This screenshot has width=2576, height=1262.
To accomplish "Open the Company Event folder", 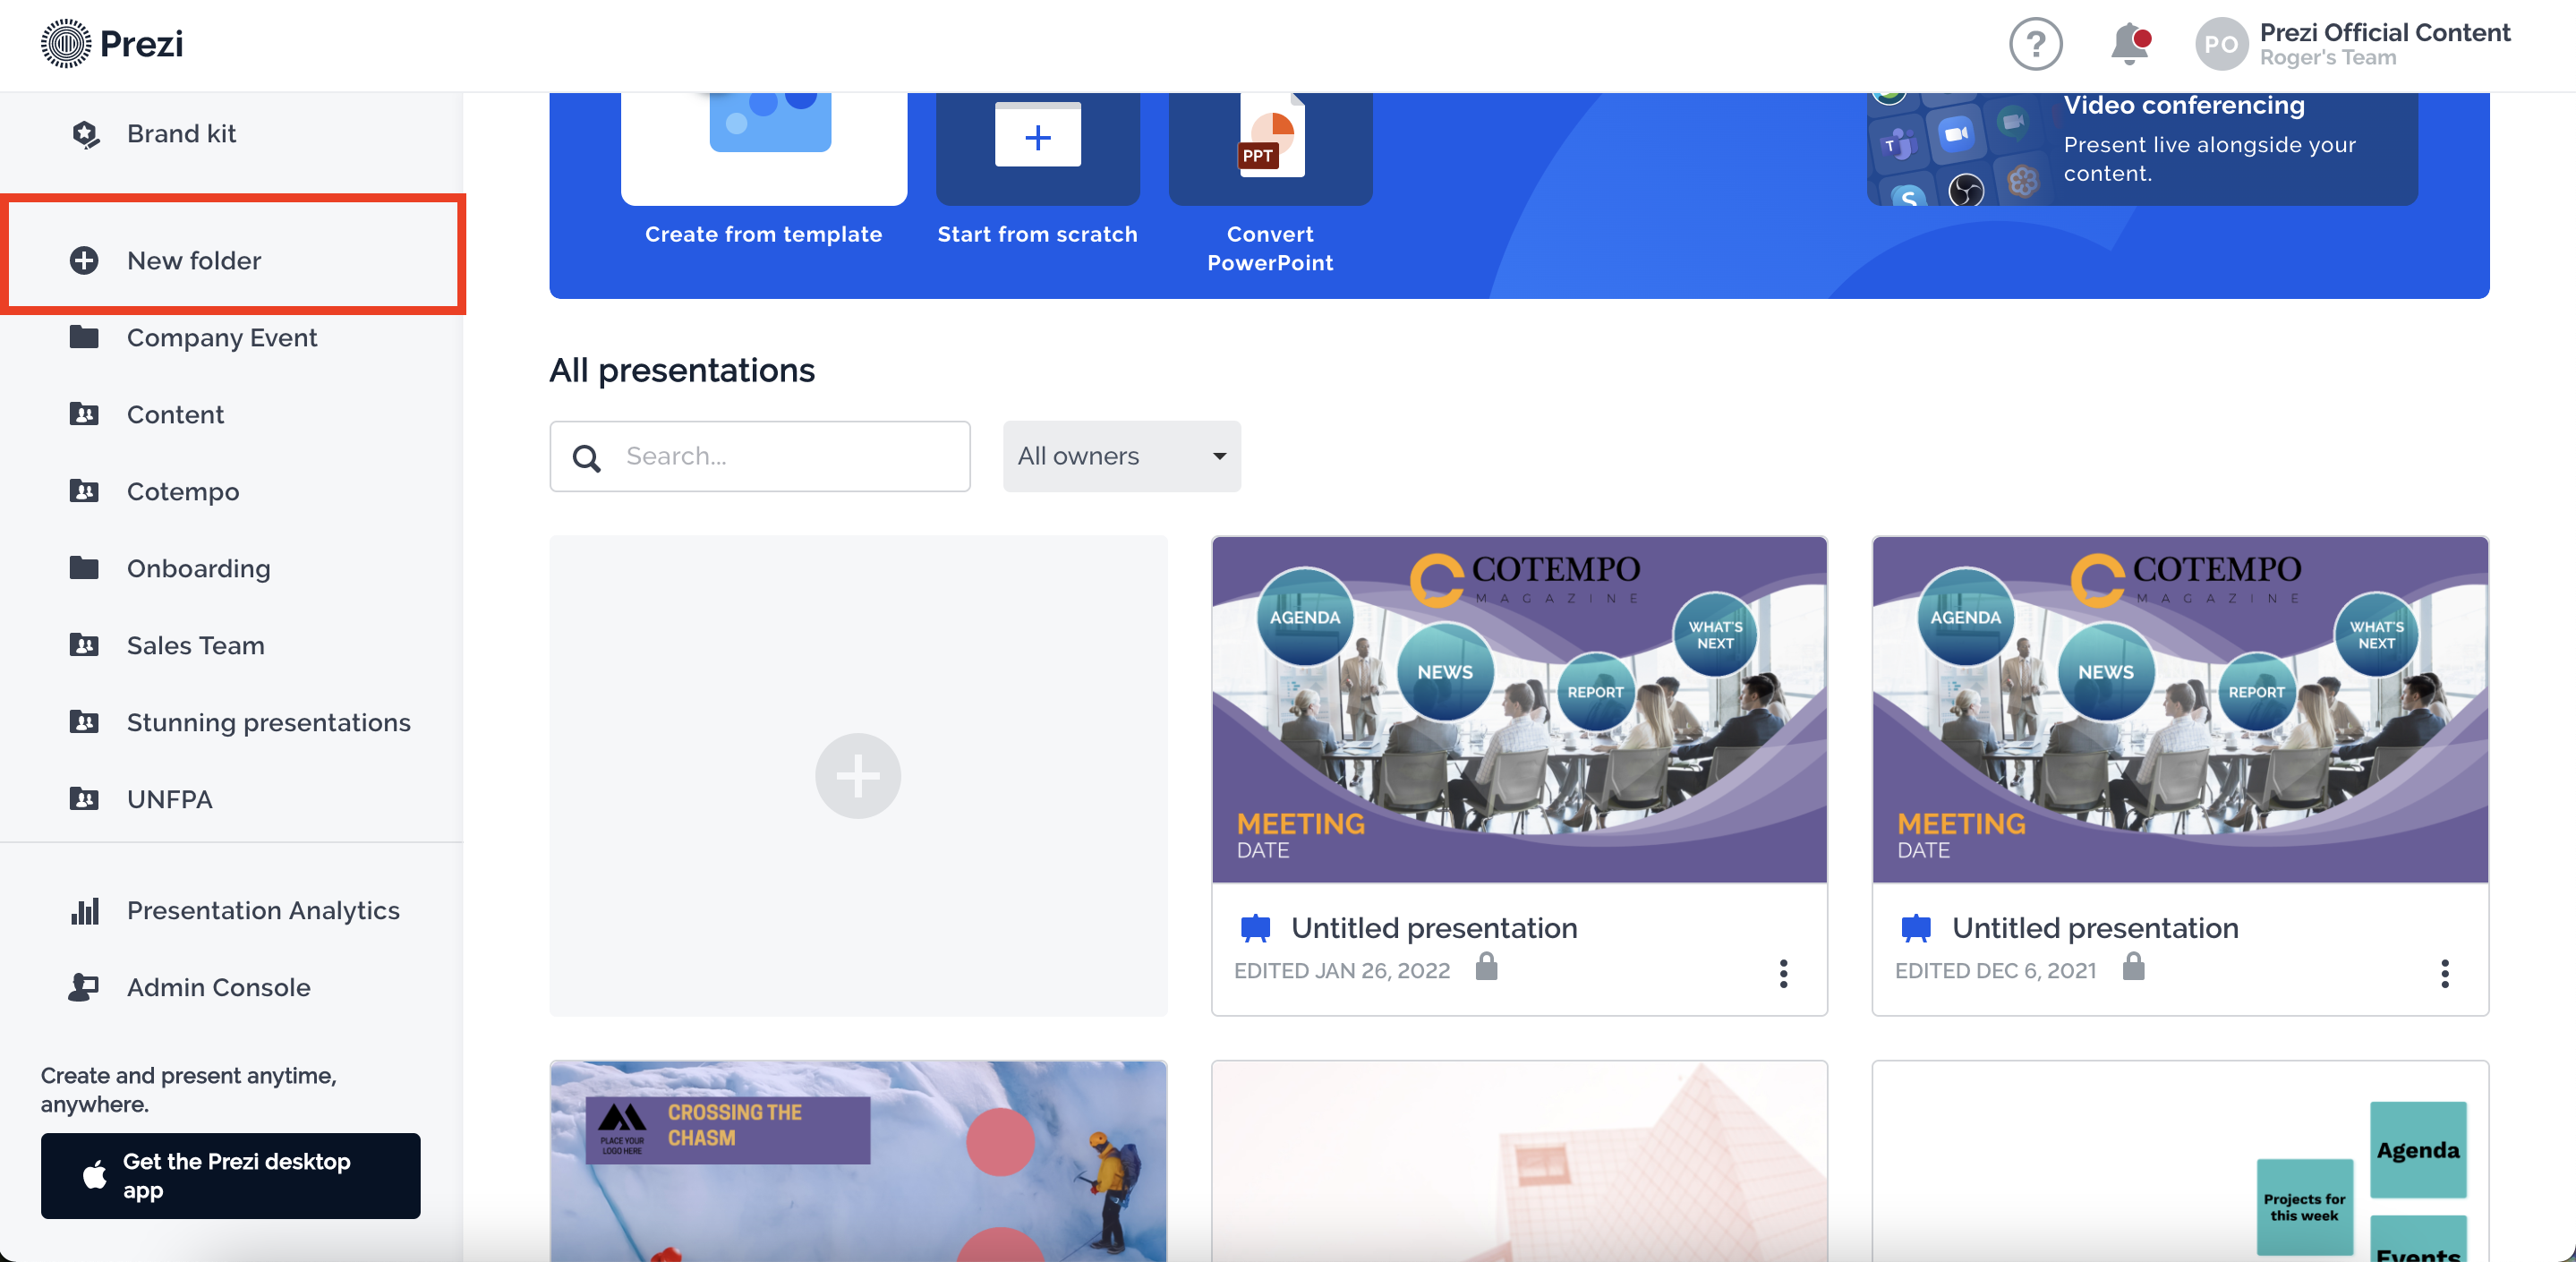I will click(221, 338).
